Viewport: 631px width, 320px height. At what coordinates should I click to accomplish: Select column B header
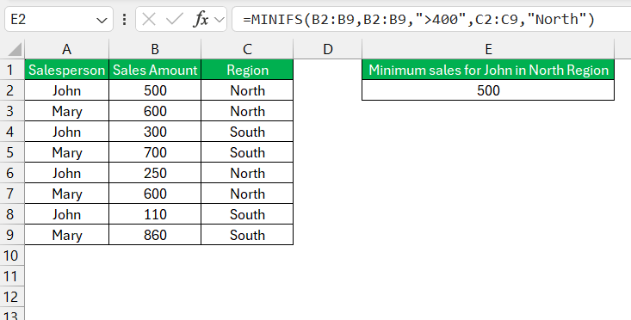155,49
